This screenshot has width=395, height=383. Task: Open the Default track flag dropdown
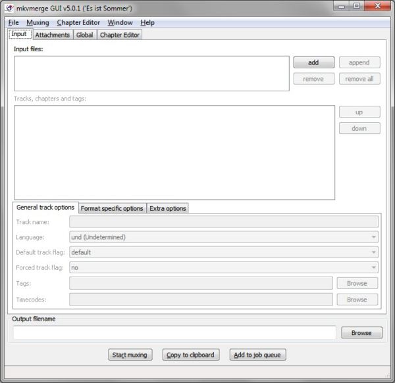[x=224, y=252]
